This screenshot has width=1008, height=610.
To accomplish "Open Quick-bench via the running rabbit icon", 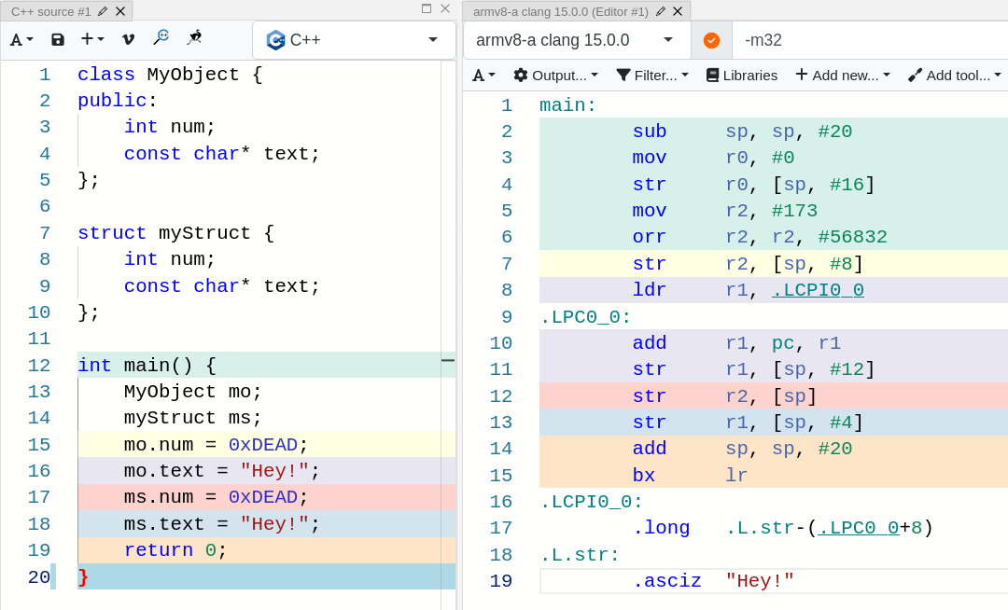I will click(x=194, y=38).
